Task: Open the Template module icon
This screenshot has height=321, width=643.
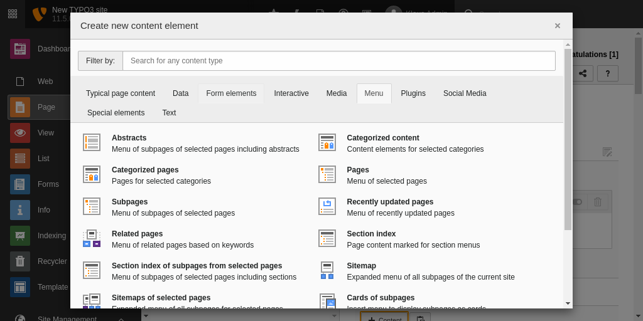Action: coord(20,287)
